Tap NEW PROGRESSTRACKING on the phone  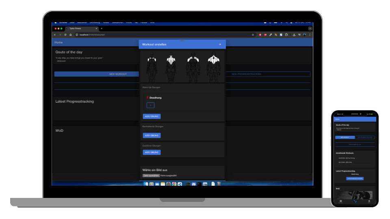(x=365, y=137)
